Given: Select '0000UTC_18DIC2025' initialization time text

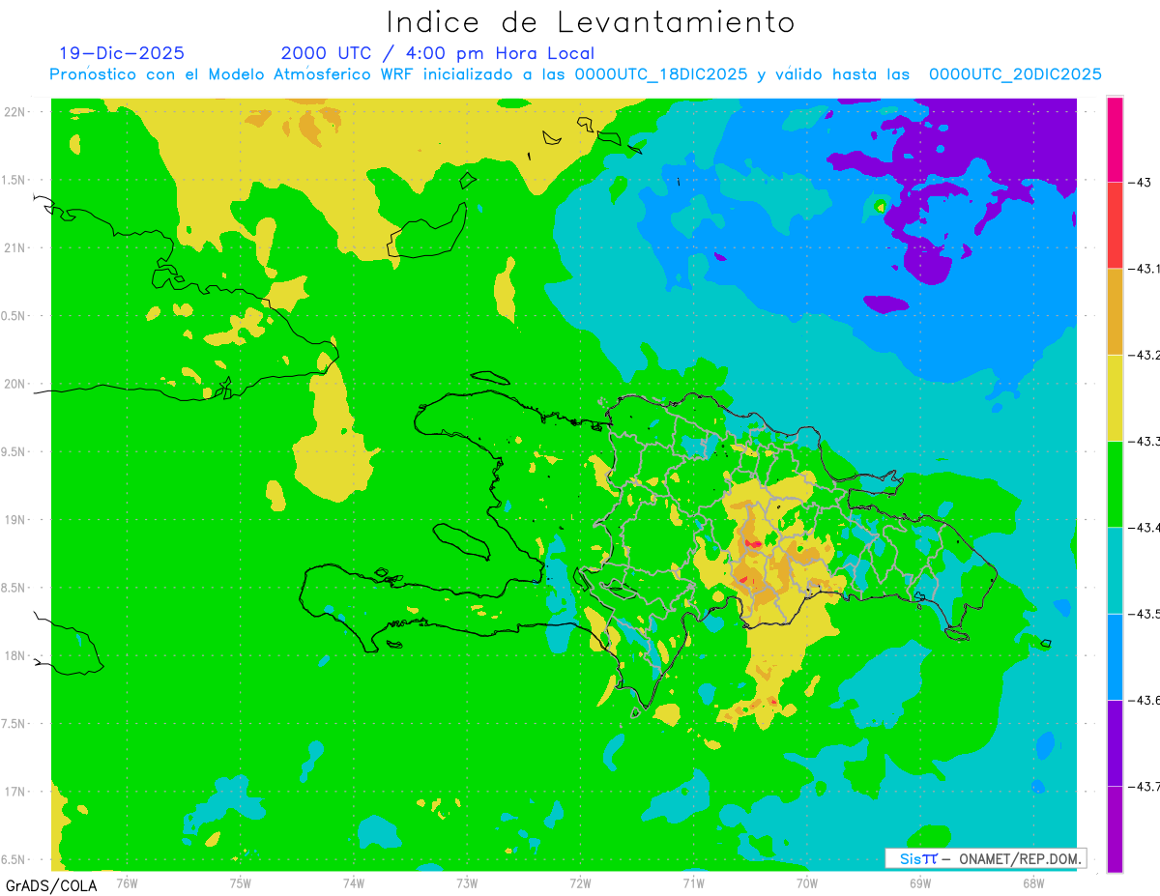Looking at the screenshot, I should pyautogui.click(x=661, y=74).
